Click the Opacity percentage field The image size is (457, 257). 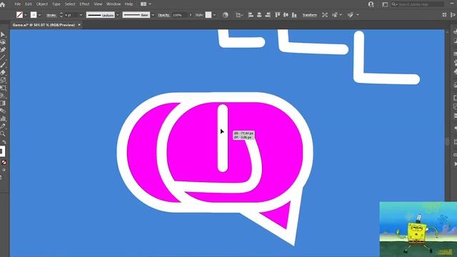tap(180, 15)
